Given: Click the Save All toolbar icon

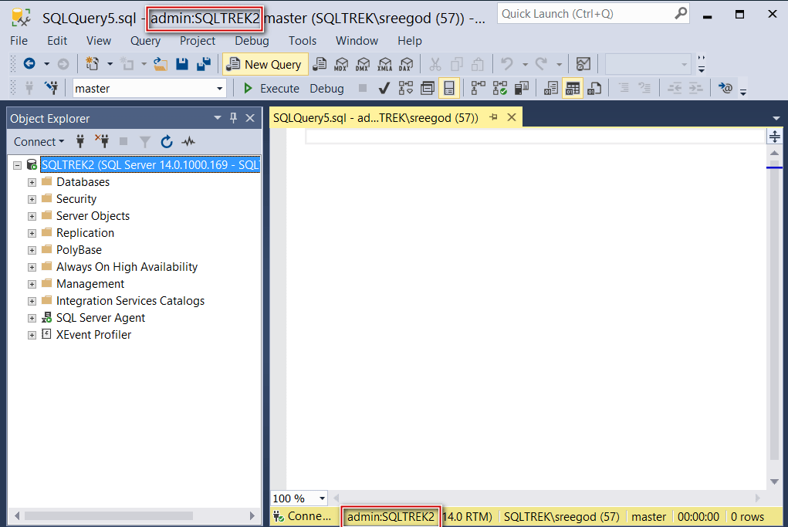Looking at the screenshot, I should coord(204,64).
